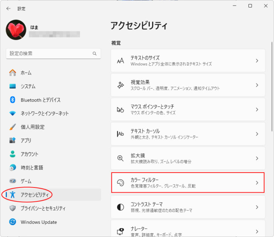Click the 時刻と言語 globe clock icon
This screenshot has height=237, width=274.
pos(12,168)
